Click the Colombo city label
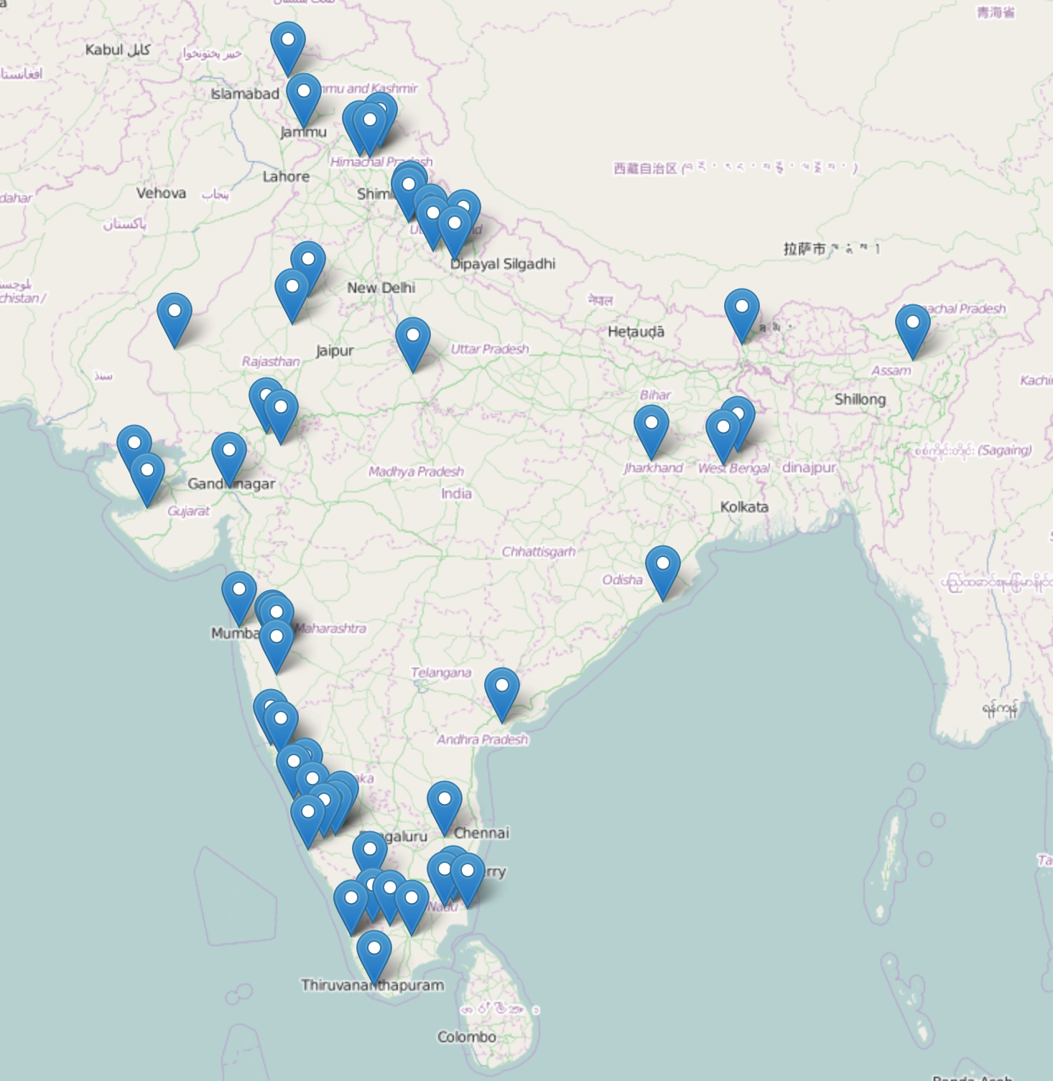Image resolution: width=1053 pixels, height=1081 pixels. click(x=466, y=1036)
